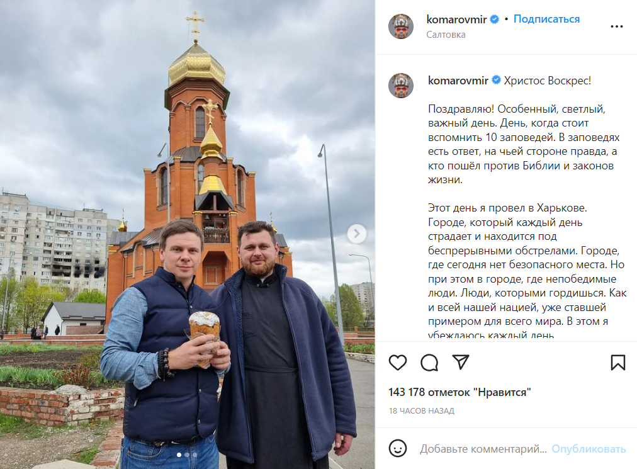Open the 18 часов назад timestamp
The height and width of the screenshot is (469, 637).
pyautogui.click(x=421, y=411)
